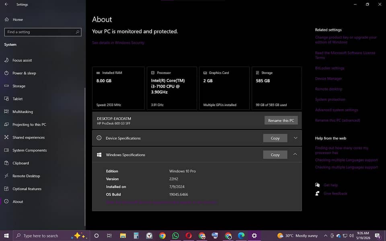The image size is (386, 241).
Task: Click the Multitasking sidebar icon
Action: (7, 111)
